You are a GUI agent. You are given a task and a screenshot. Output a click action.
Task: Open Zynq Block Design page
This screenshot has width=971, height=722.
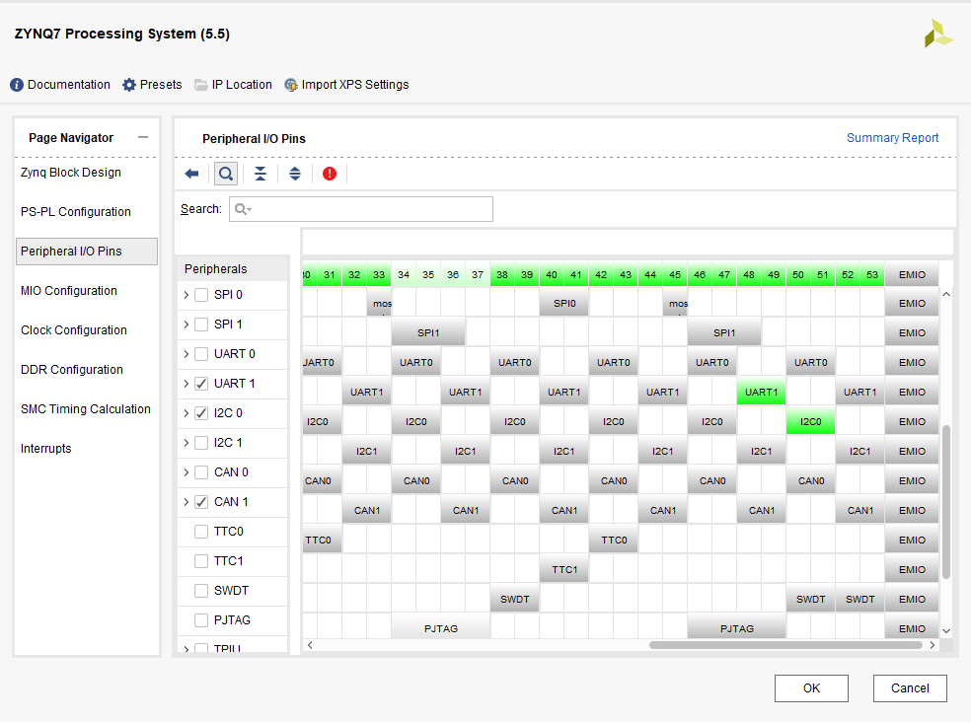(71, 173)
